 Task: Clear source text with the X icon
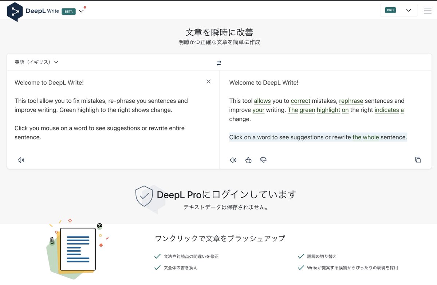208,81
